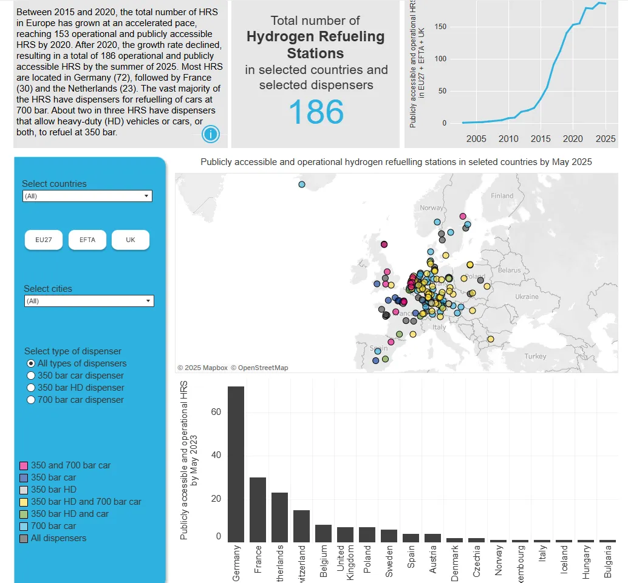Viewport: 628px width, 583px height.
Task: Click the dark blue 350 bar car swatch
Action: click(24, 478)
